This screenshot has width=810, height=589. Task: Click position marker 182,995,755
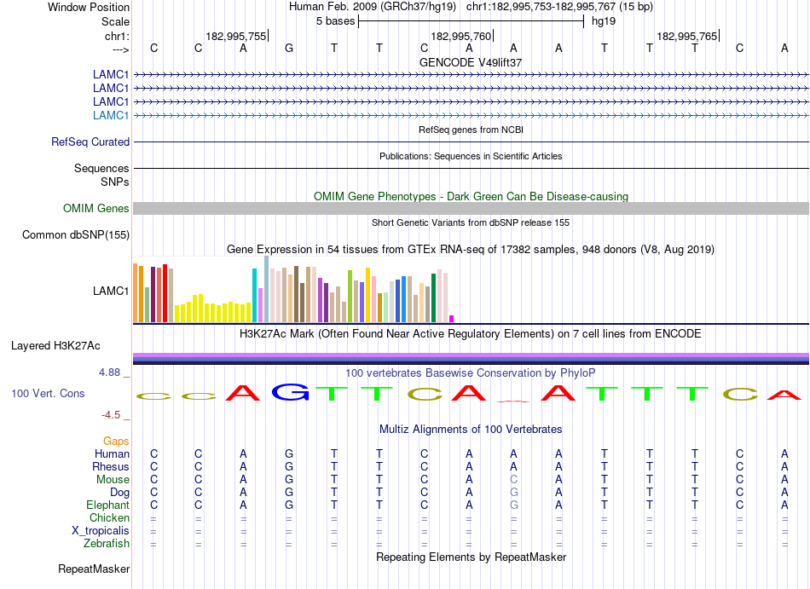tap(236, 36)
